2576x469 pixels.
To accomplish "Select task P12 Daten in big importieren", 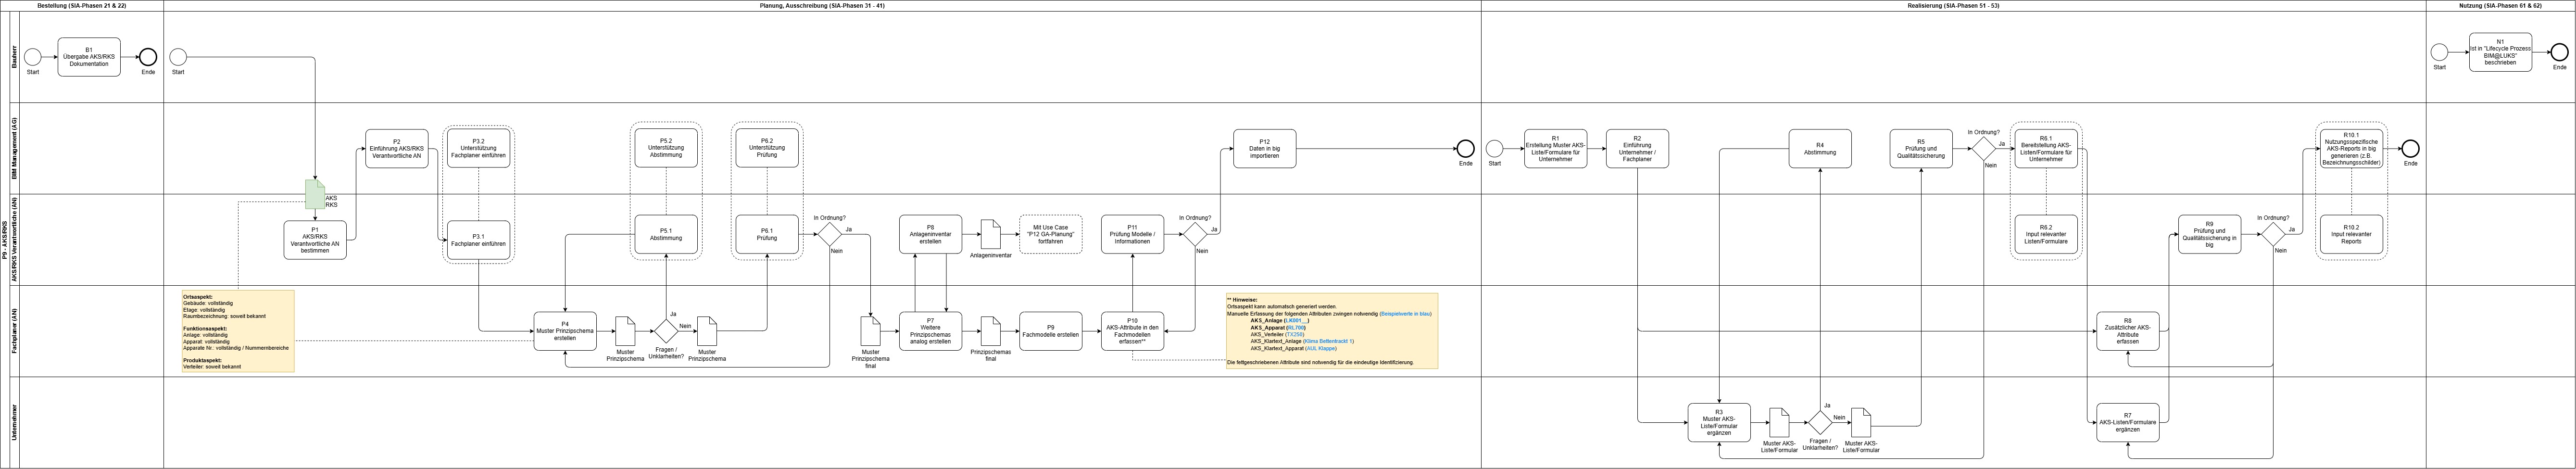I will click(x=1265, y=149).
